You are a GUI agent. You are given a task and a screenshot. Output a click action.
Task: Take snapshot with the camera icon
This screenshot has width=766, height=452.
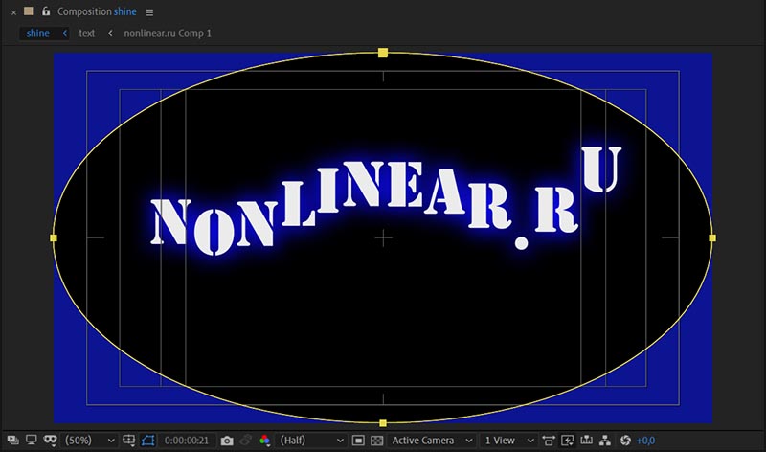coord(227,441)
